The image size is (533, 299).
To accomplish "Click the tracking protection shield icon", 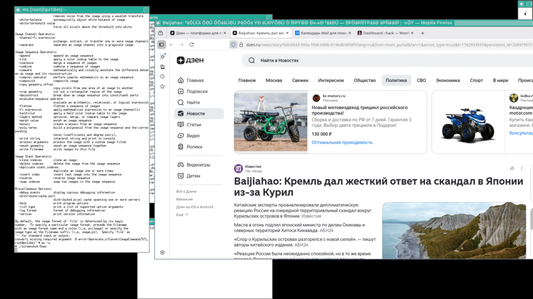I will coord(234,45).
